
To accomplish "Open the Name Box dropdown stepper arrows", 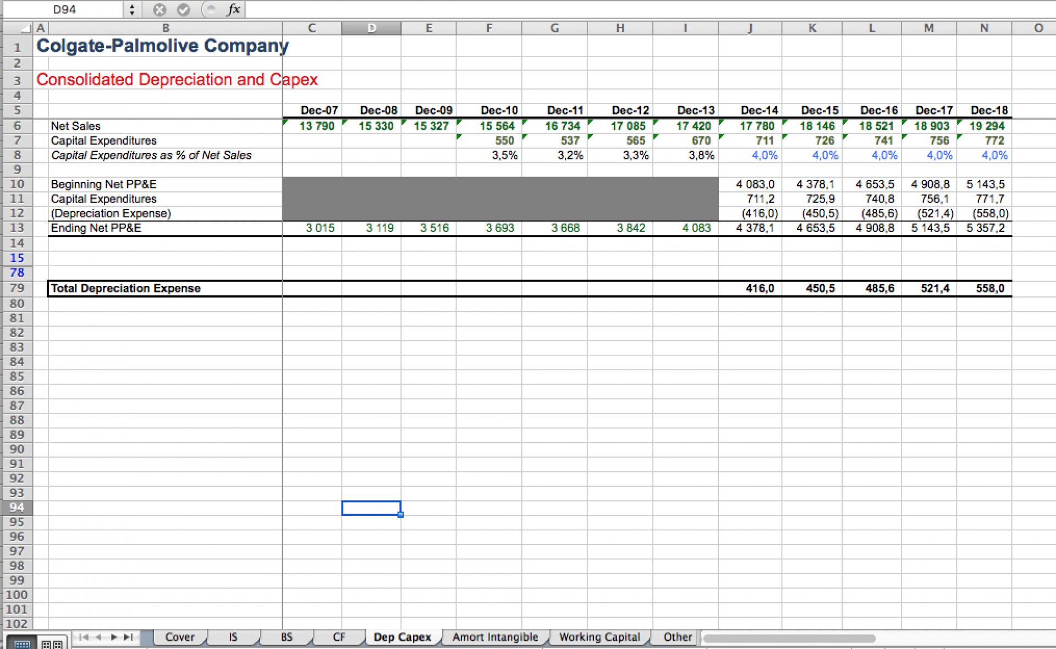I will coord(131,9).
